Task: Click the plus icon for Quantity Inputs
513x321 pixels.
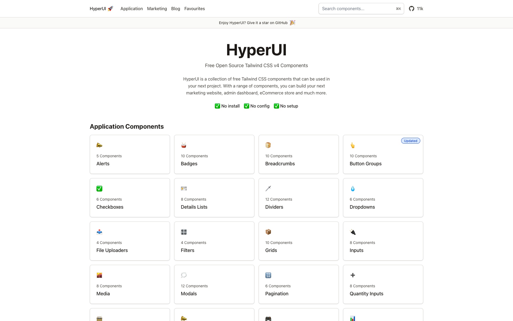Action: pyautogui.click(x=352, y=275)
